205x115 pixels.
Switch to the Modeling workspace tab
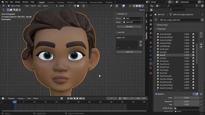[51, 2]
